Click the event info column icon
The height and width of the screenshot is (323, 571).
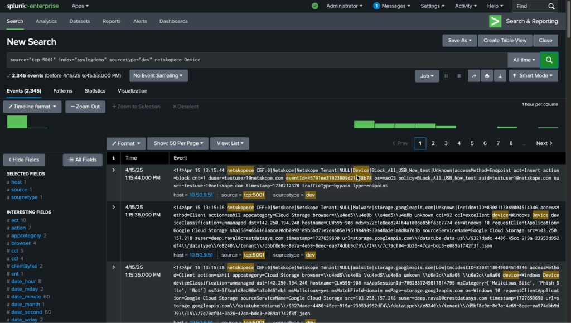(x=114, y=158)
